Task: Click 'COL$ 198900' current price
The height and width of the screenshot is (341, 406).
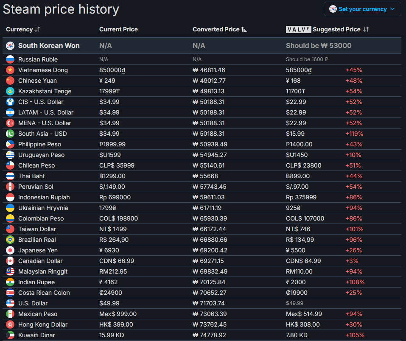Action: [x=119, y=218]
